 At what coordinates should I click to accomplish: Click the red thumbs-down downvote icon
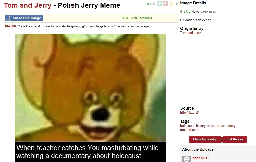coord(165,4)
